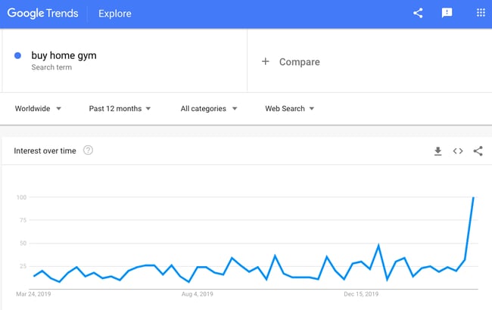Open help for Interest over time
This screenshot has height=310, width=492.
(x=88, y=150)
